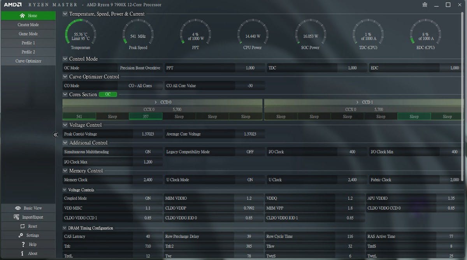The image size is (467, 260).
Task: Expand the CCD 1 chevron header
Action: tap(357, 102)
